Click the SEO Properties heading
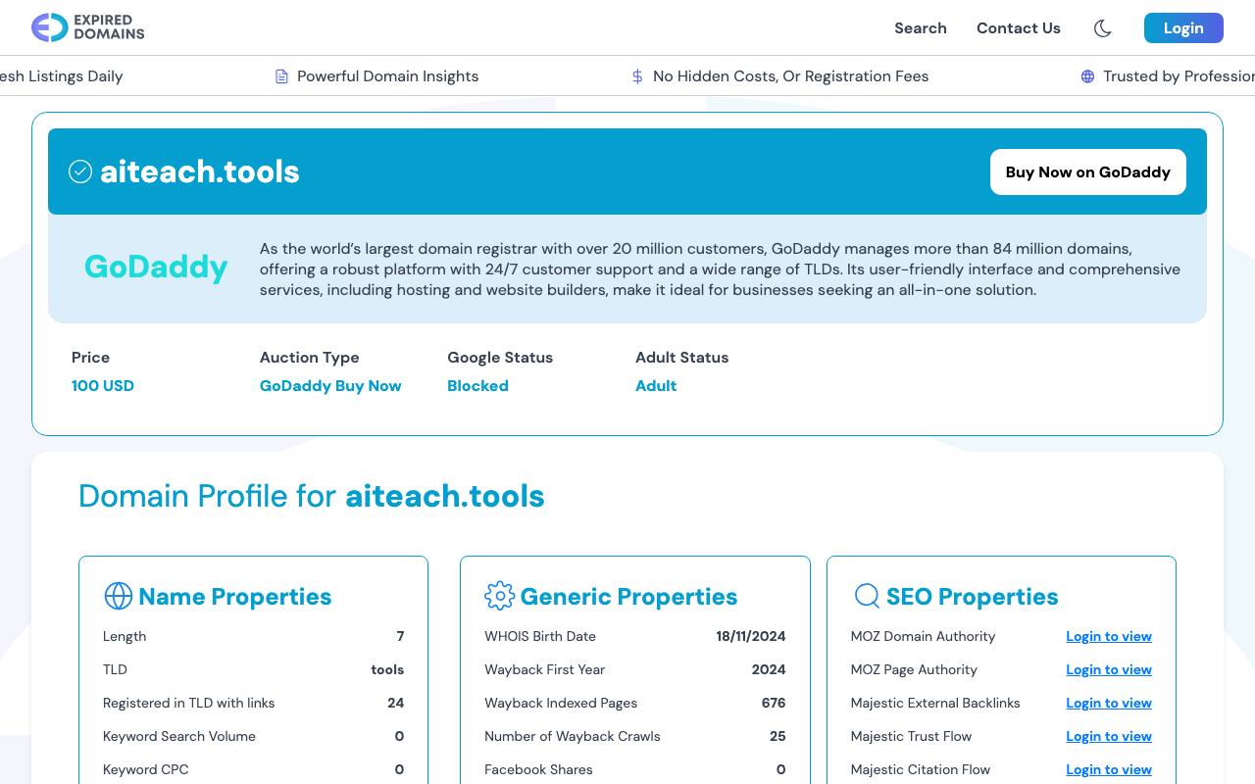 click(973, 596)
